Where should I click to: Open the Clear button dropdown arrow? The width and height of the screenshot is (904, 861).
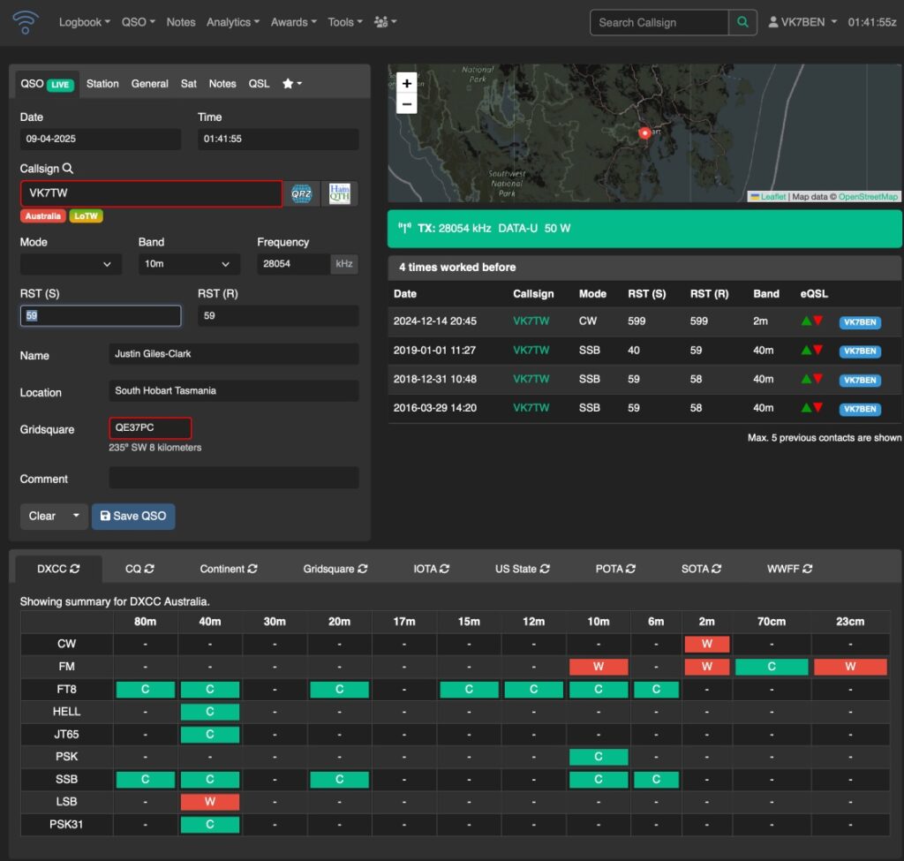(x=76, y=516)
